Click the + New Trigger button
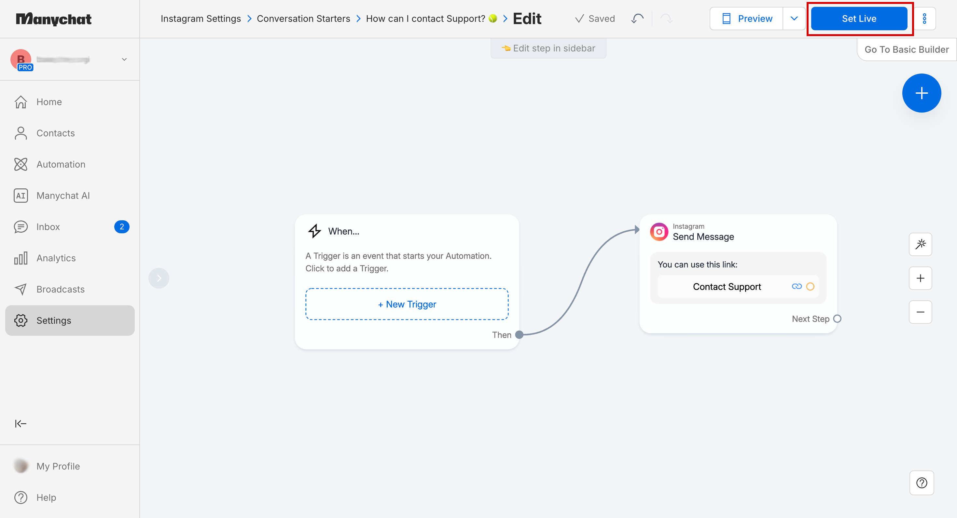Image resolution: width=957 pixels, height=518 pixels. 407,304
